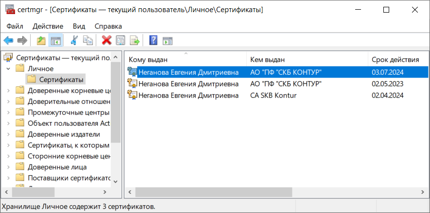Open Properties toolbar icon
The width and height of the screenshot is (430, 213).
[120, 41]
